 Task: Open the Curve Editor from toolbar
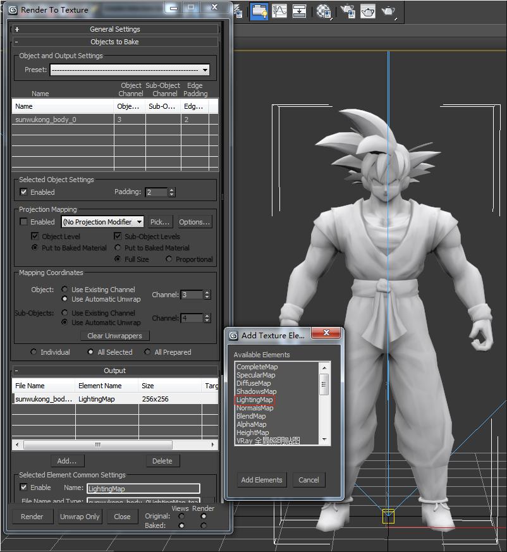tap(279, 11)
